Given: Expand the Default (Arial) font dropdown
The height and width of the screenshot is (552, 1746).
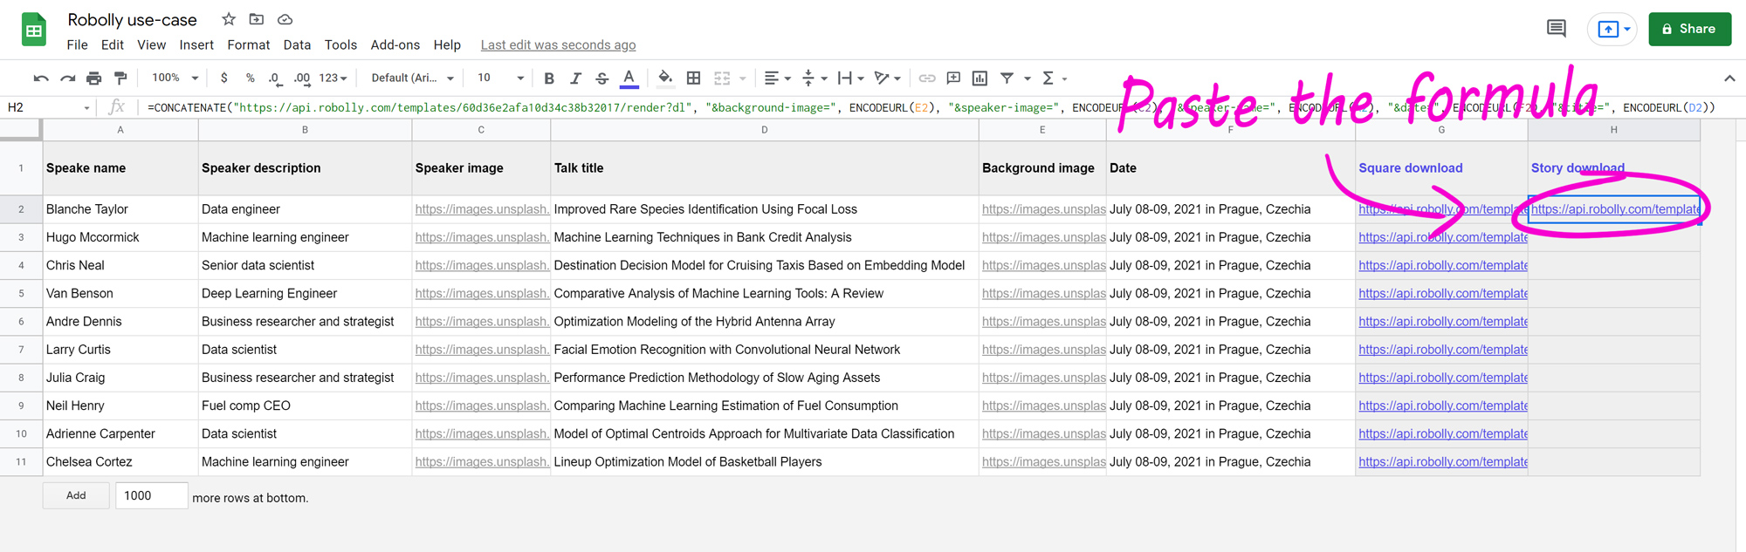Looking at the screenshot, I should pyautogui.click(x=412, y=78).
